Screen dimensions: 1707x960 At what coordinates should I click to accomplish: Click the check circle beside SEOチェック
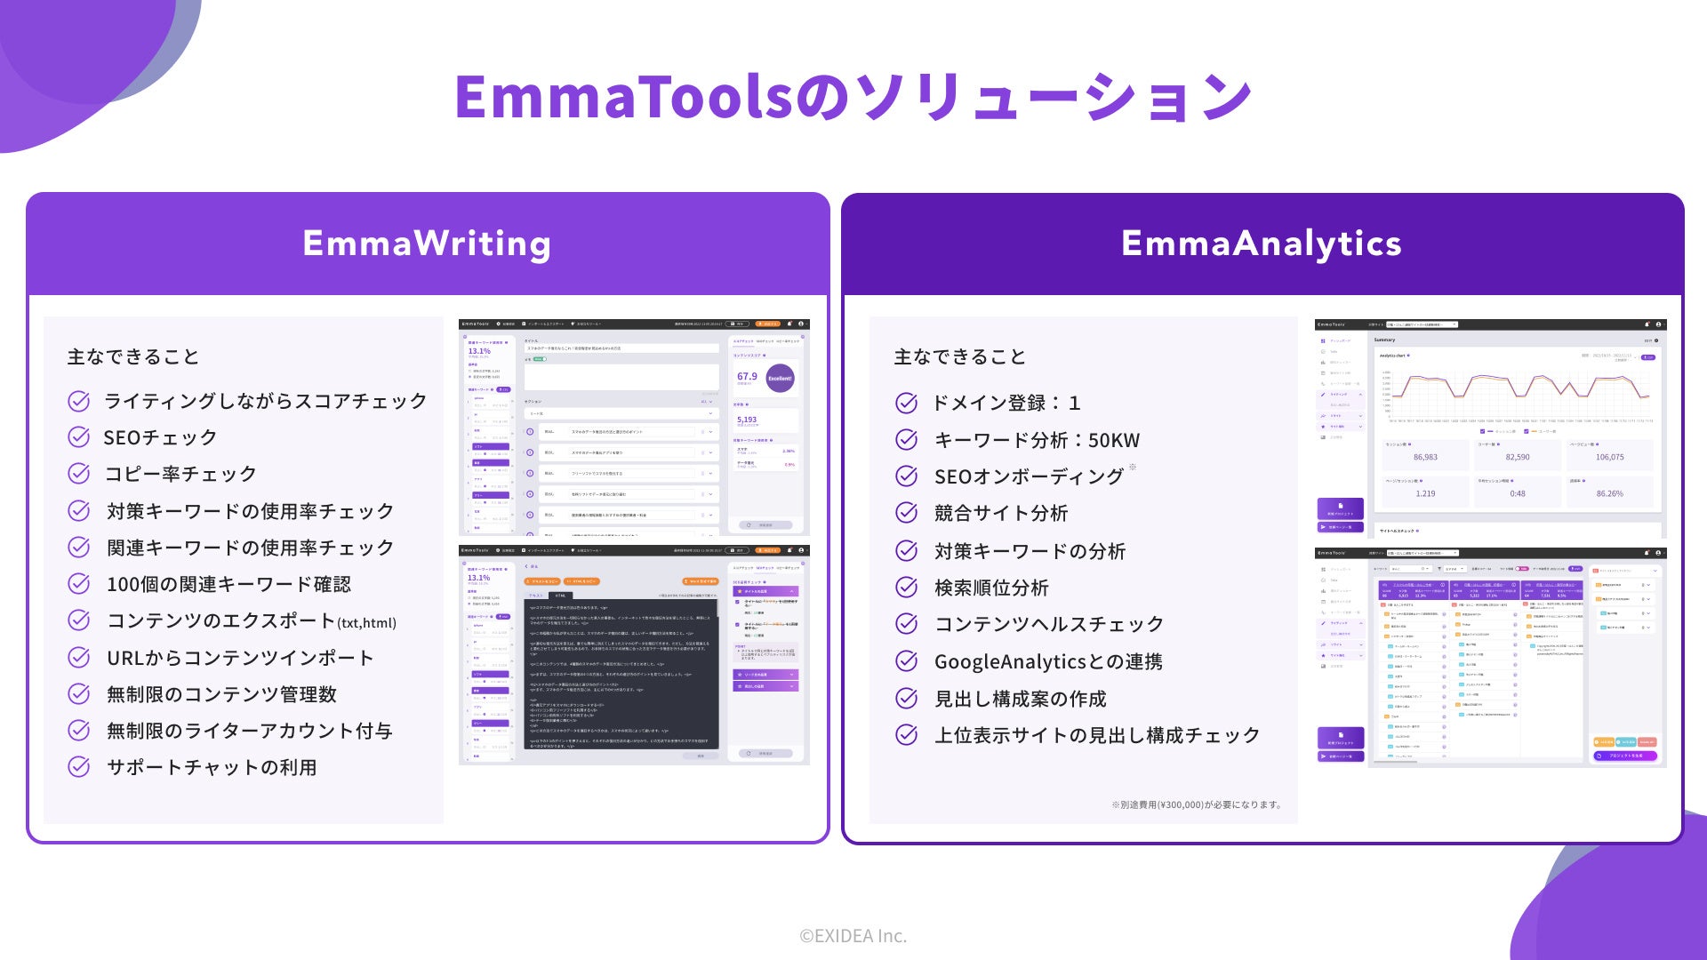point(79,437)
